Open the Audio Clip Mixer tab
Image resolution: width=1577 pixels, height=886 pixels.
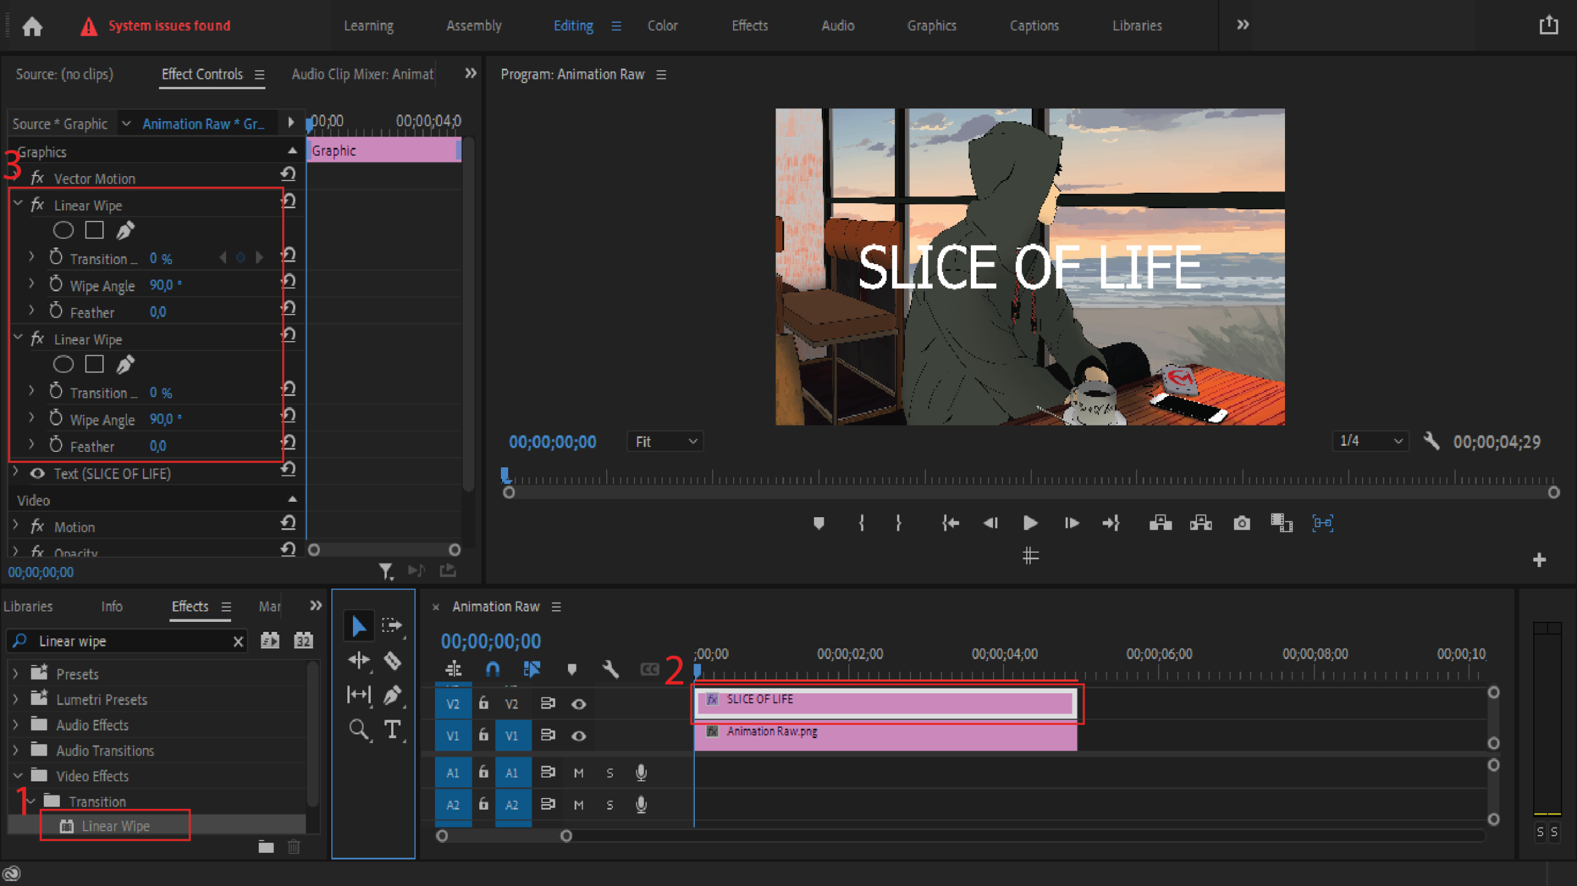click(362, 75)
